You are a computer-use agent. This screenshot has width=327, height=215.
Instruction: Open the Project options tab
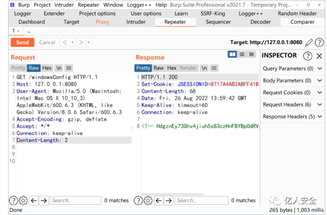click(x=97, y=13)
